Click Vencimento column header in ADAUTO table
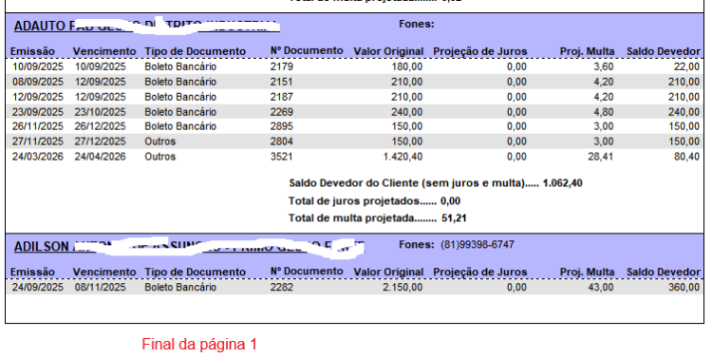Image resolution: width=712 pixels, height=358 pixels. (104, 52)
